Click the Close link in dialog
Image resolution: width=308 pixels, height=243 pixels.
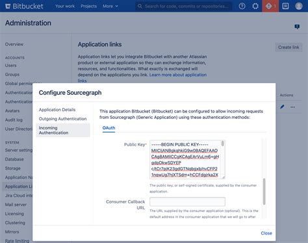[x=266, y=233]
